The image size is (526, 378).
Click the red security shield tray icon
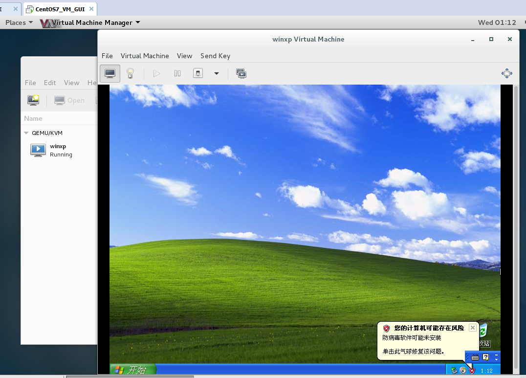pos(472,370)
